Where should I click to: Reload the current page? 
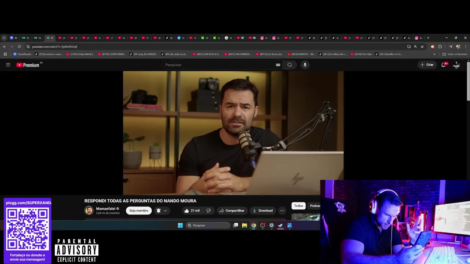(x=19, y=47)
